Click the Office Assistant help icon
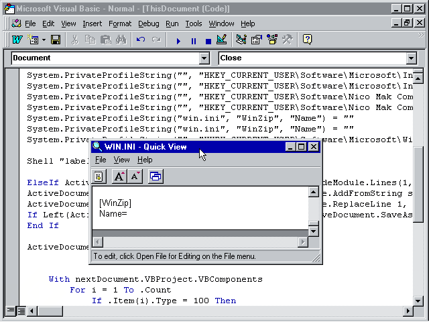Viewport: 429px width, 322px height. (307, 40)
